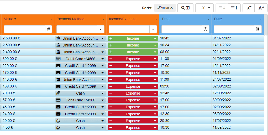Image resolution: width=268 pixels, height=135 pixels.
Task: Increase font size with large A icon
Action: click(261, 8)
